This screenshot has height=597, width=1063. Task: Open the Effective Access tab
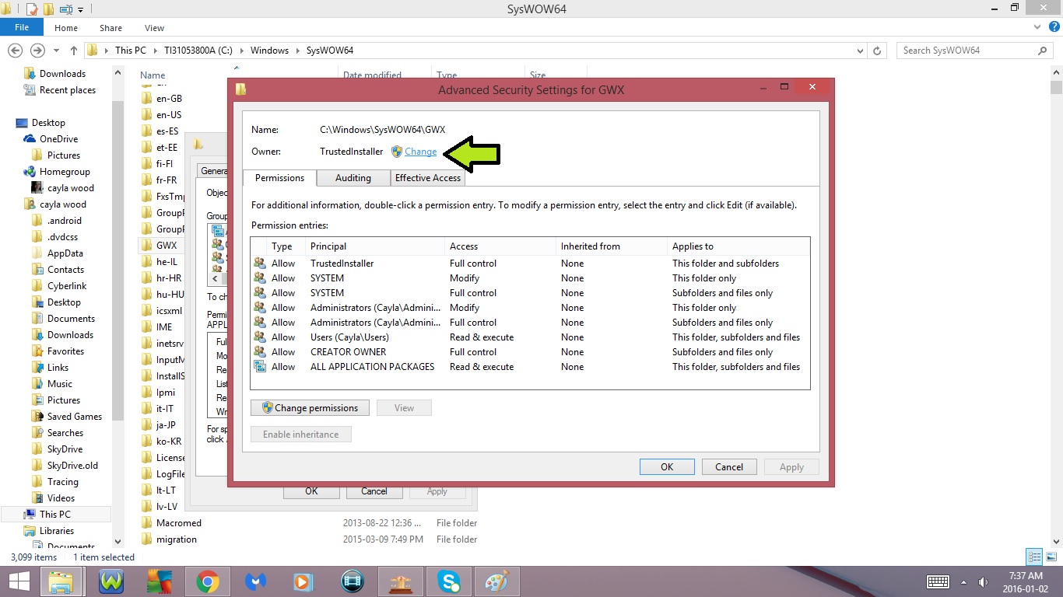click(427, 178)
